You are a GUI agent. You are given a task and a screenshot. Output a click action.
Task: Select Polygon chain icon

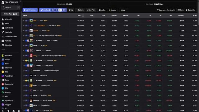pyautogui.click(x=3, y=105)
